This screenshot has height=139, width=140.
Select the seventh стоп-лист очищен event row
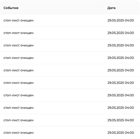70,95
